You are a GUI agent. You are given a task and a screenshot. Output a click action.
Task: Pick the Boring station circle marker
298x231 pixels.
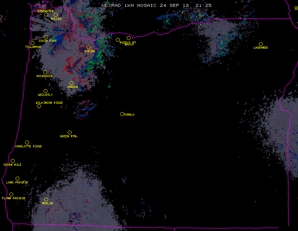[x=89, y=47]
